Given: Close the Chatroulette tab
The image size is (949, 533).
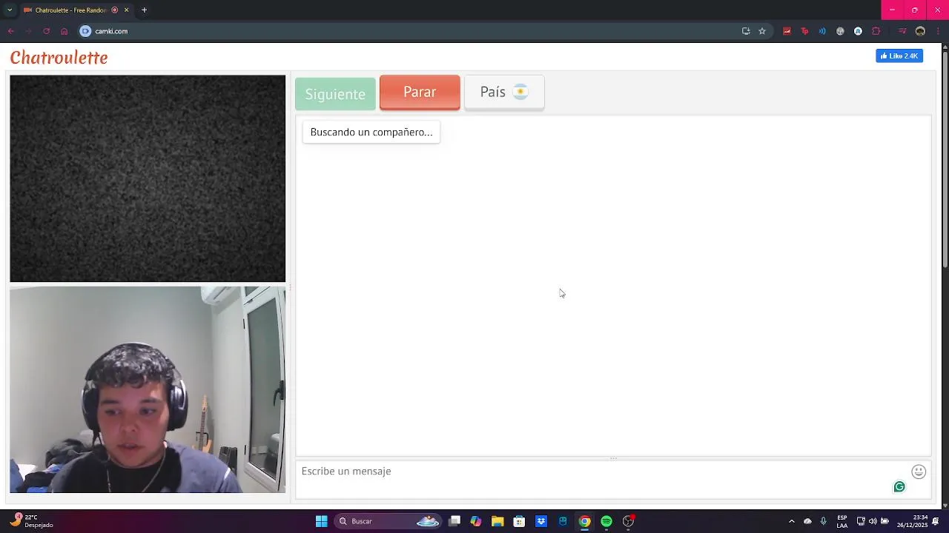Looking at the screenshot, I should tap(126, 10).
